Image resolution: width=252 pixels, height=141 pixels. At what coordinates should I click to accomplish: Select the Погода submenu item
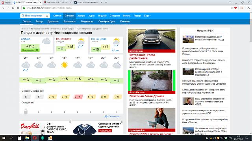point(27,22)
